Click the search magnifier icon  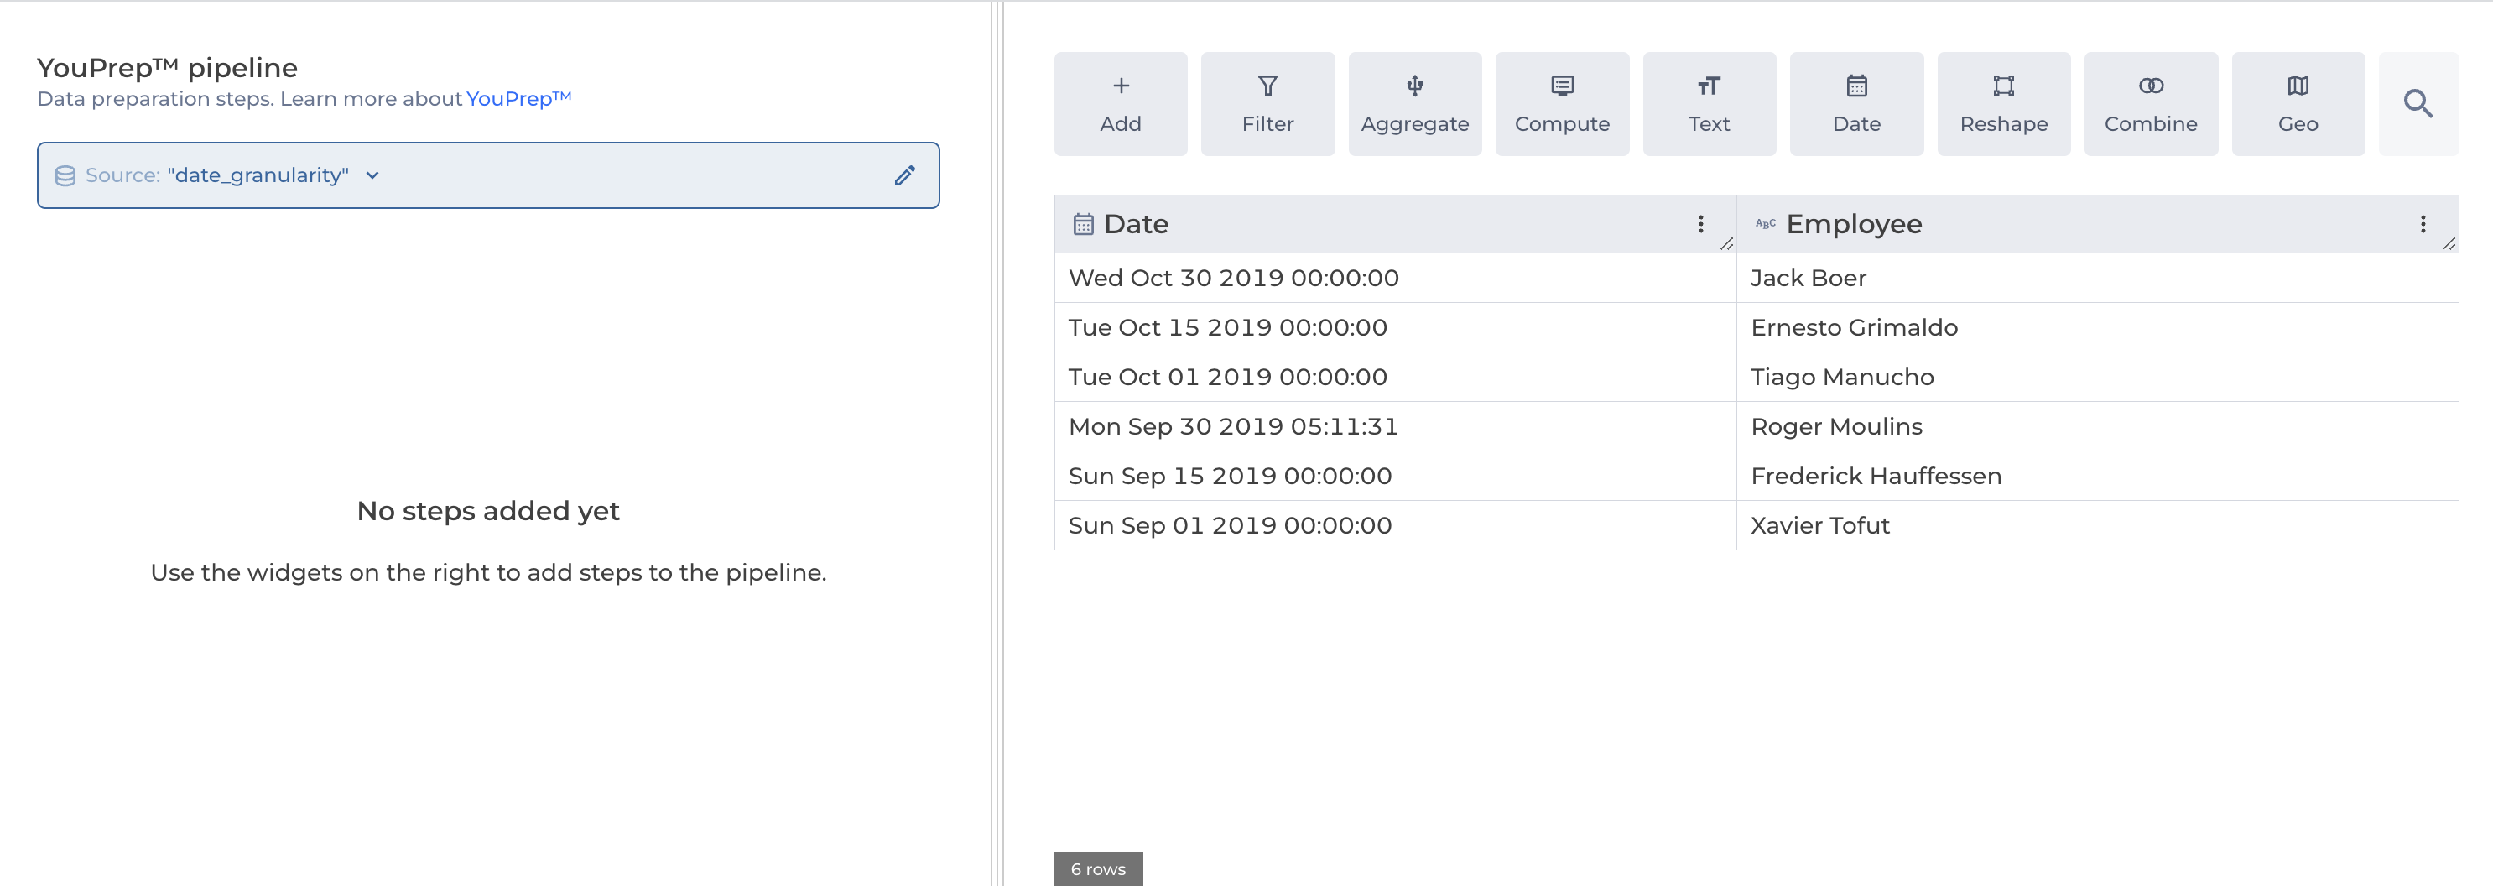pyautogui.click(x=2417, y=103)
